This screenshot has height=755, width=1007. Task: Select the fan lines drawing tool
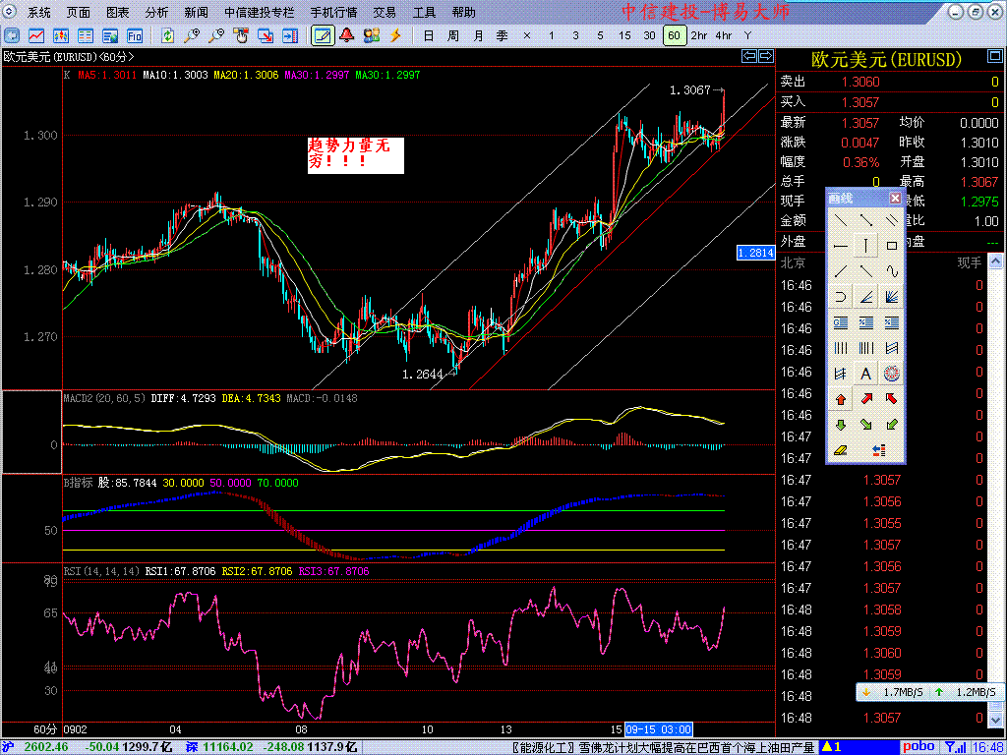coord(892,297)
